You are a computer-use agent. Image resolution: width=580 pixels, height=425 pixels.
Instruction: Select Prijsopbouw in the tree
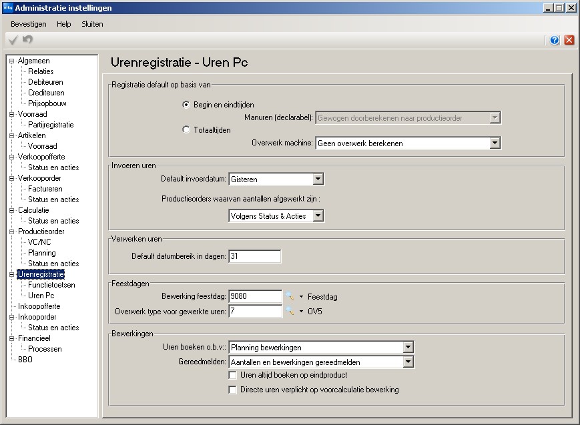click(47, 103)
